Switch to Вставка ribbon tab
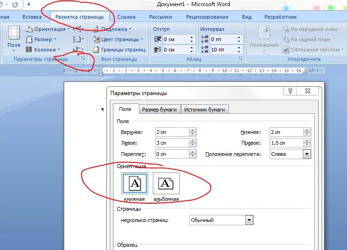The width and height of the screenshot is (347, 250). 32,17
